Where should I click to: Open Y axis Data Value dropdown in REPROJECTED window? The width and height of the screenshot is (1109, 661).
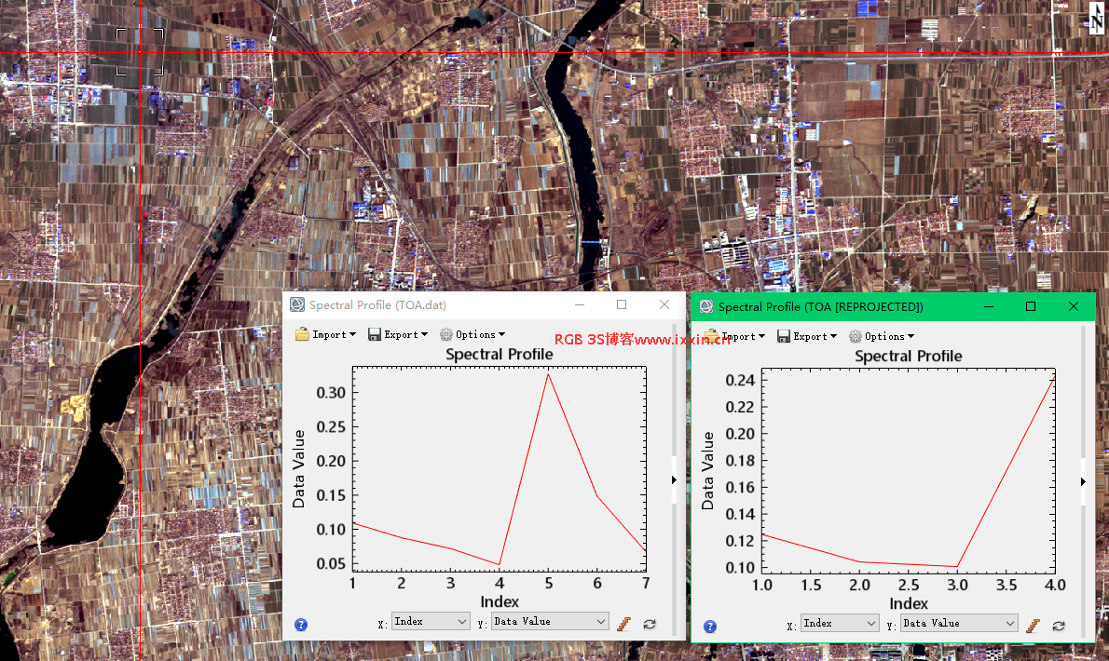tap(959, 624)
